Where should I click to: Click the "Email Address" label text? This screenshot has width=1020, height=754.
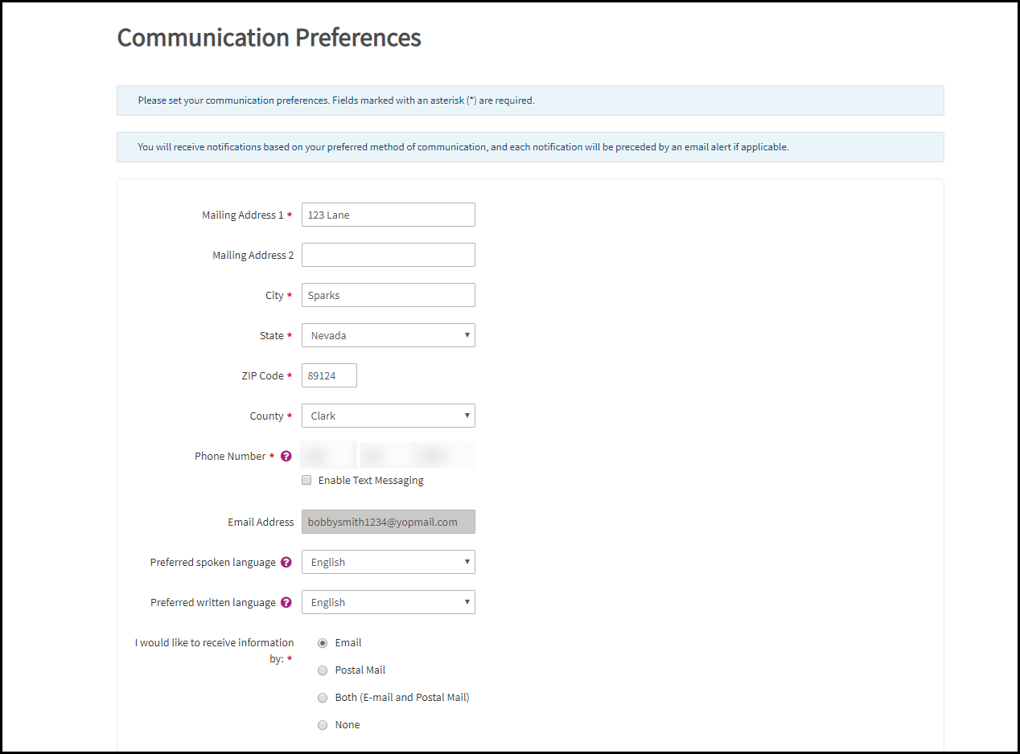click(261, 522)
